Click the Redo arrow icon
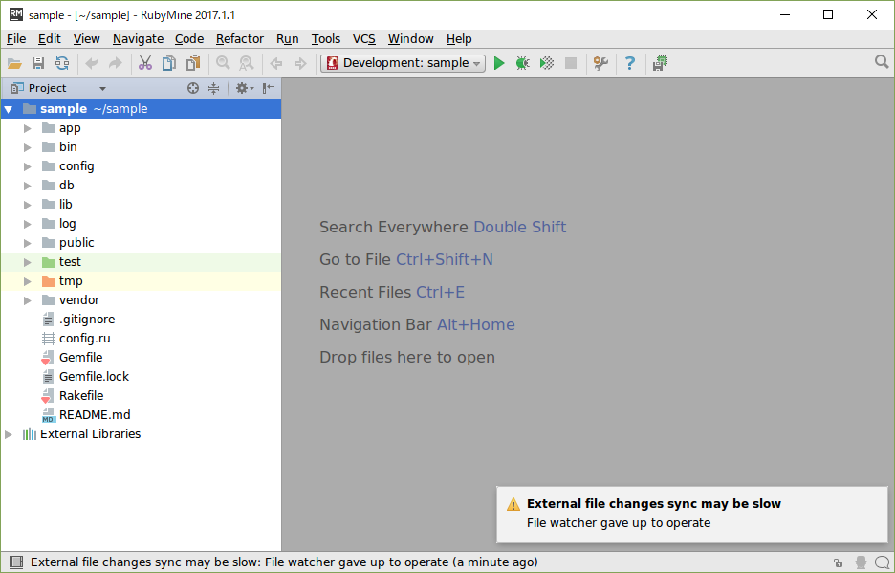 click(116, 63)
